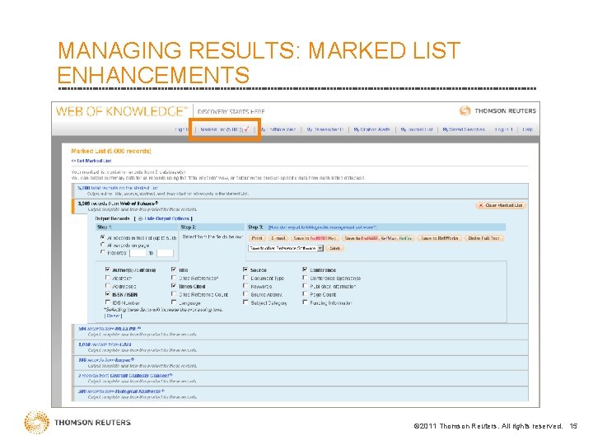Check the Abstract checkbox

[x=108, y=278]
